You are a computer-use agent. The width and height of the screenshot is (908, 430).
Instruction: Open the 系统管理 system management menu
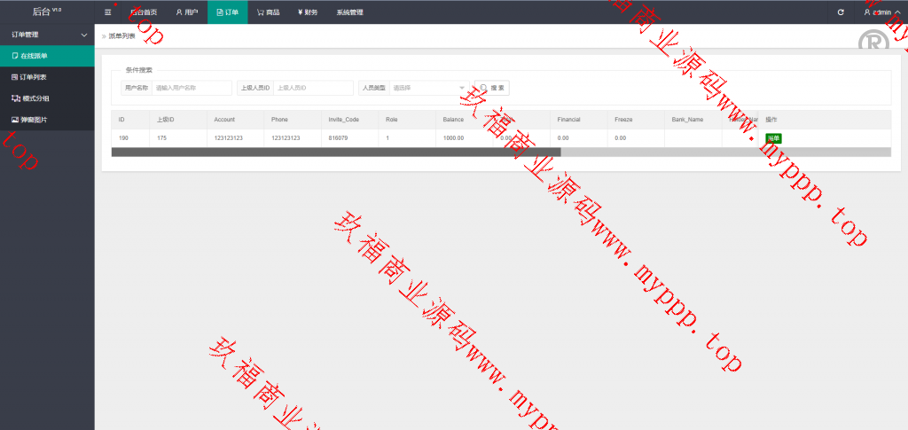pos(349,12)
